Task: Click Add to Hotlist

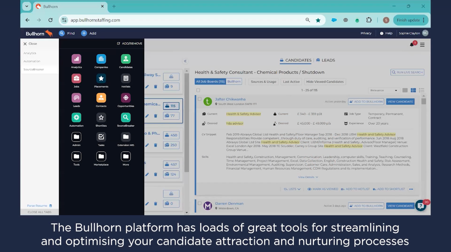Action: tap(355, 189)
